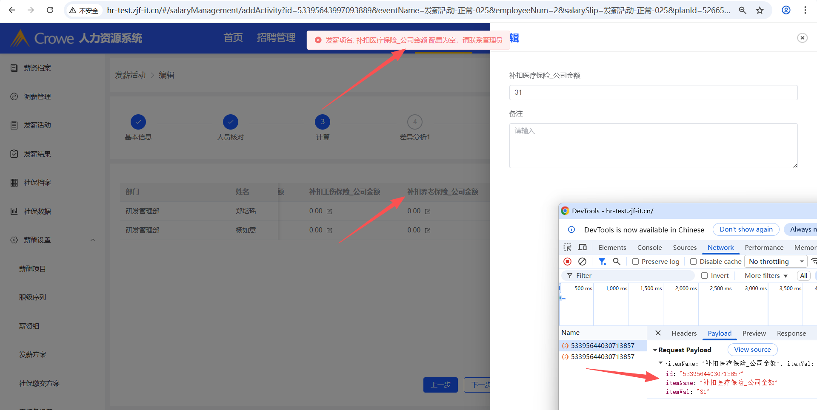817x410 pixels.
Task: Reload the page in the browser
Action: (50, 10)
